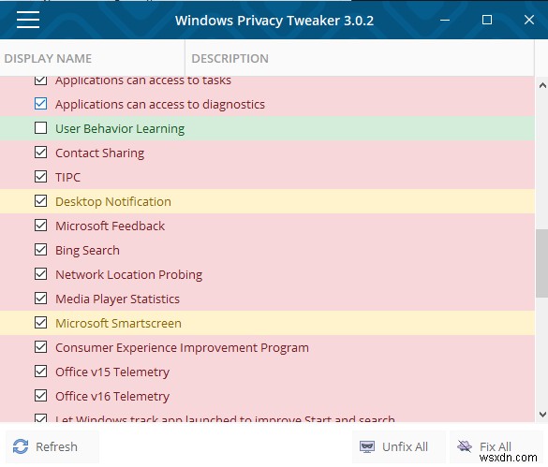
Task: Click the Display Name column header
Action: tap(92, 58)
